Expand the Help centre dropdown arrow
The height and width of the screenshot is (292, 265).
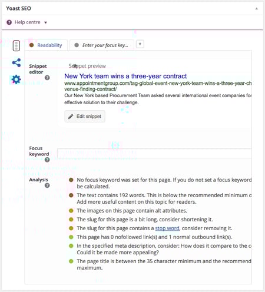coord(45,22)
